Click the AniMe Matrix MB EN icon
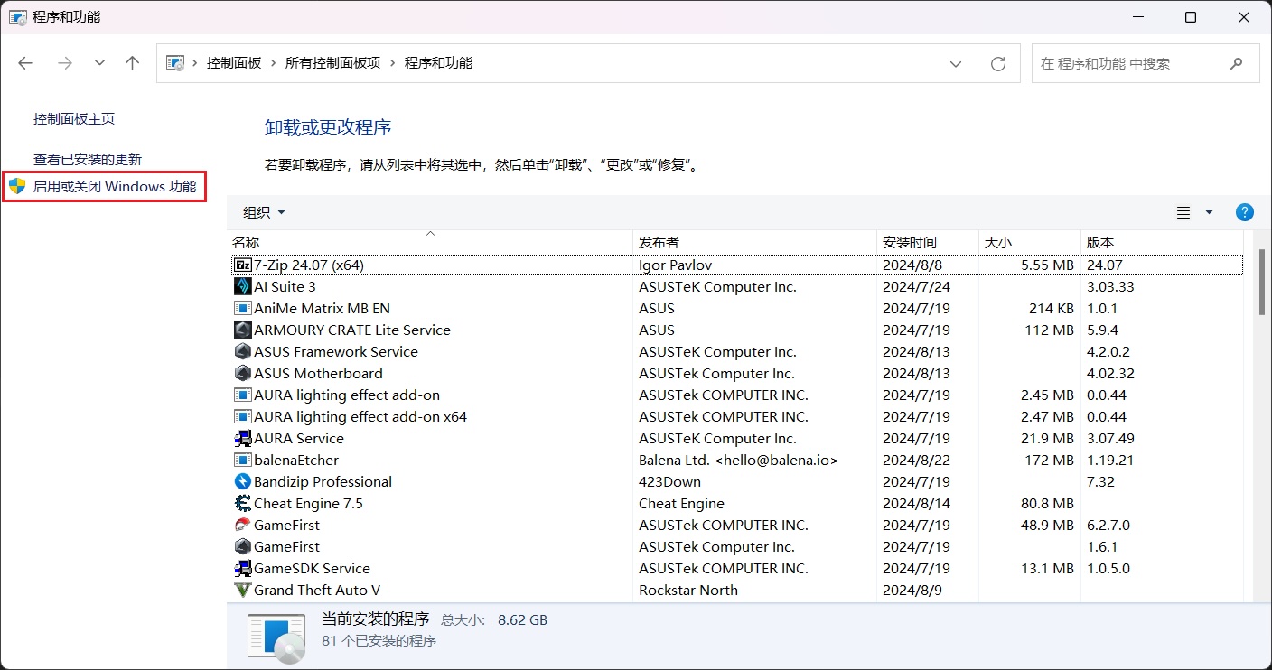This screenshot has height=670, width=1272. pyautogui.click(x=242, y=308)
